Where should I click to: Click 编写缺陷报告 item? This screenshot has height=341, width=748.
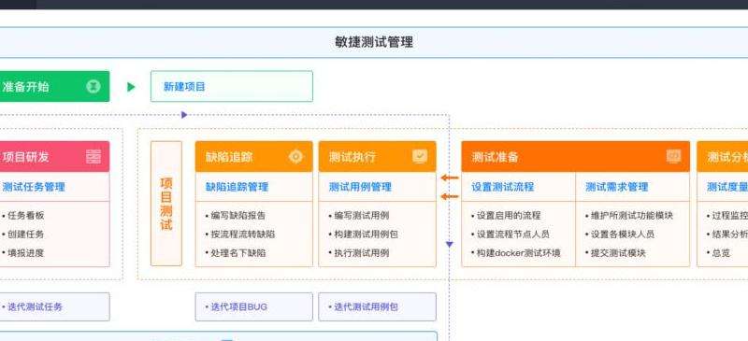tap(238, 216)
